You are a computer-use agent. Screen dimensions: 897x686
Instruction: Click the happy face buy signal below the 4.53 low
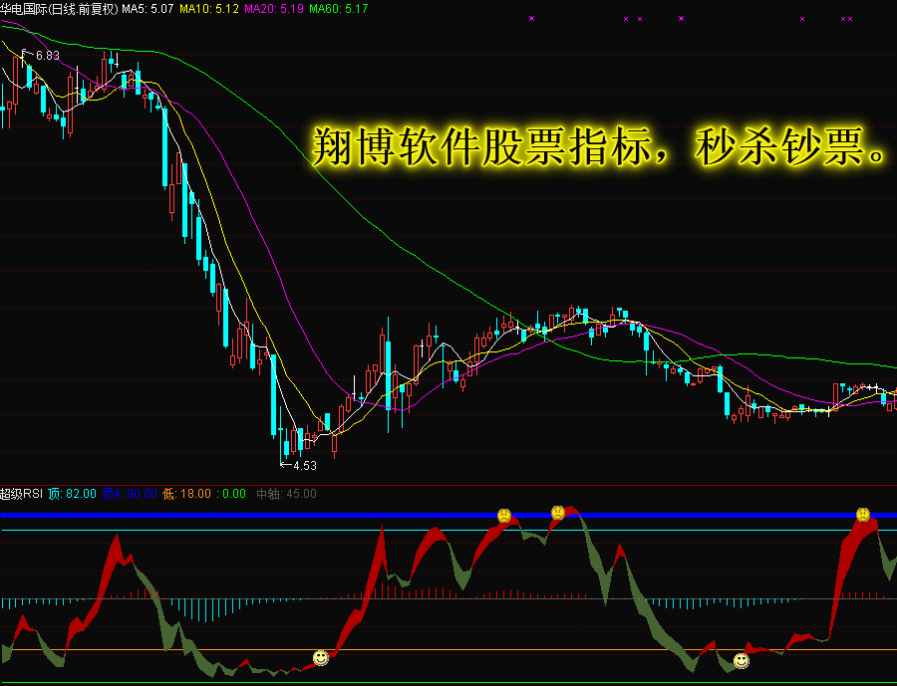click(320, 658)
